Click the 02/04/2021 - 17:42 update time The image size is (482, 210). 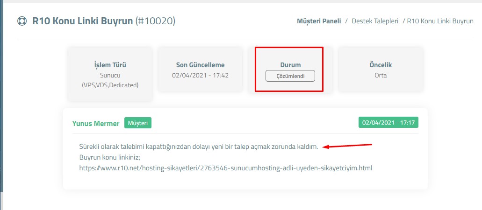(x=200, y=75)
